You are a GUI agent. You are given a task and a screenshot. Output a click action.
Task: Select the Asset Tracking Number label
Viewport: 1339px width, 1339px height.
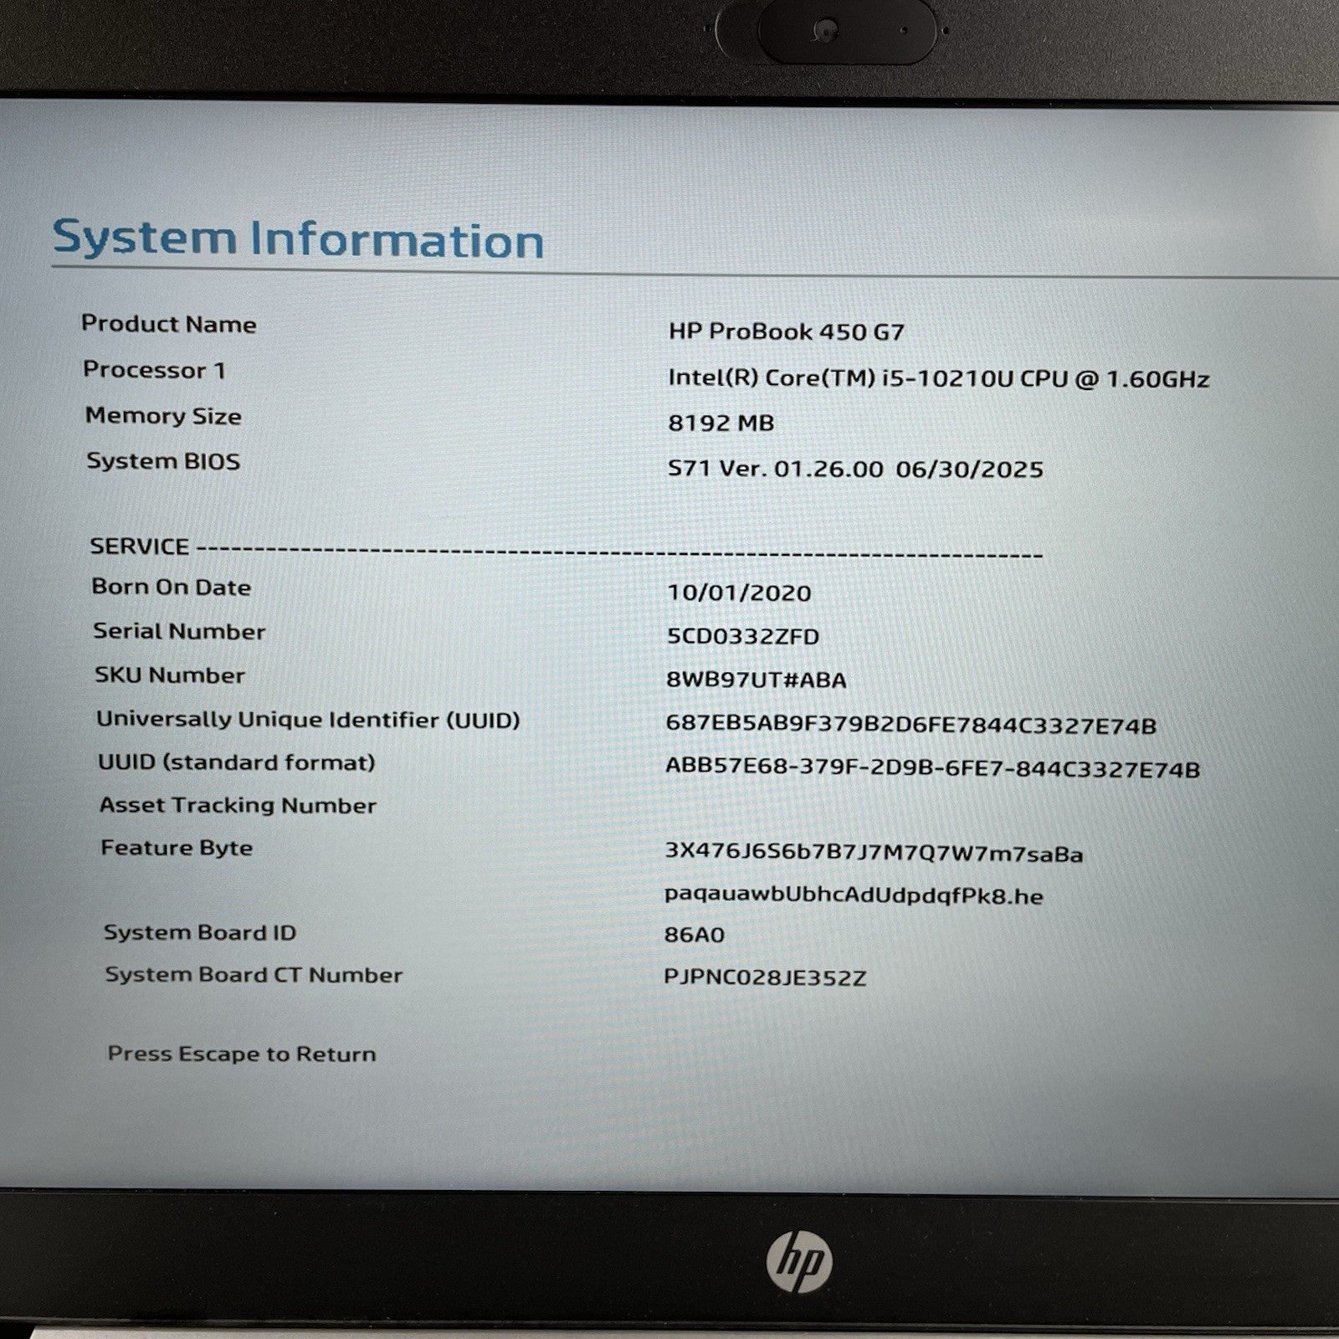(x=238, y=805)
